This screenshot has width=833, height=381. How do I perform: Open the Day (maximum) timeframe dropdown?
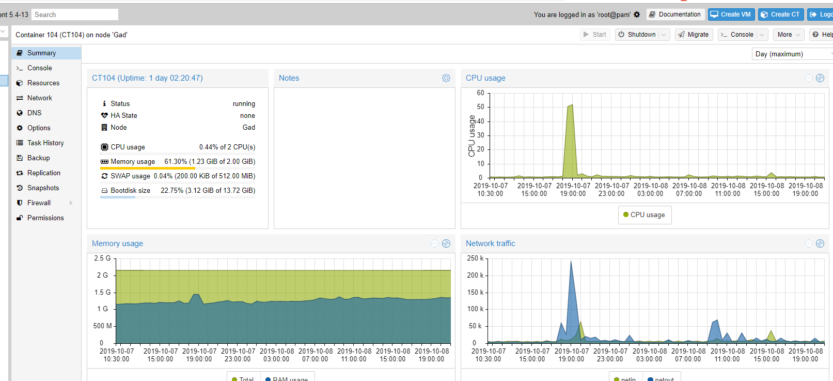[792, 54]
